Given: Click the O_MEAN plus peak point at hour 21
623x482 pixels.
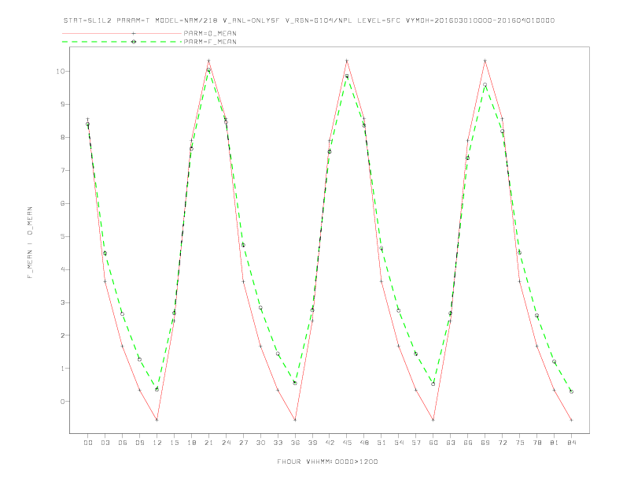Looking at the screenshot, I should point(208,61).
